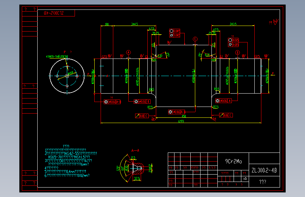
Task: Click the 343.5 dimension at top right
Action: click(233, 24)
